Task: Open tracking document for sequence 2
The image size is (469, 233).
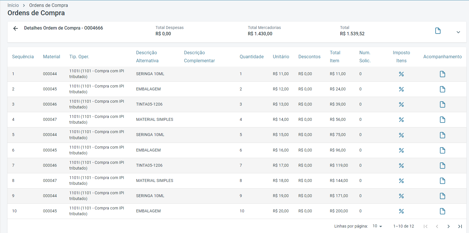Action: point(442,89)
